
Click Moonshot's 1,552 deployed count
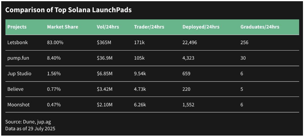[x=188, y=105]
